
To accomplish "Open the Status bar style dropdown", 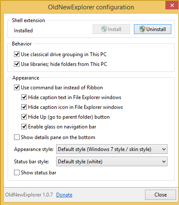I will [112, 162].
